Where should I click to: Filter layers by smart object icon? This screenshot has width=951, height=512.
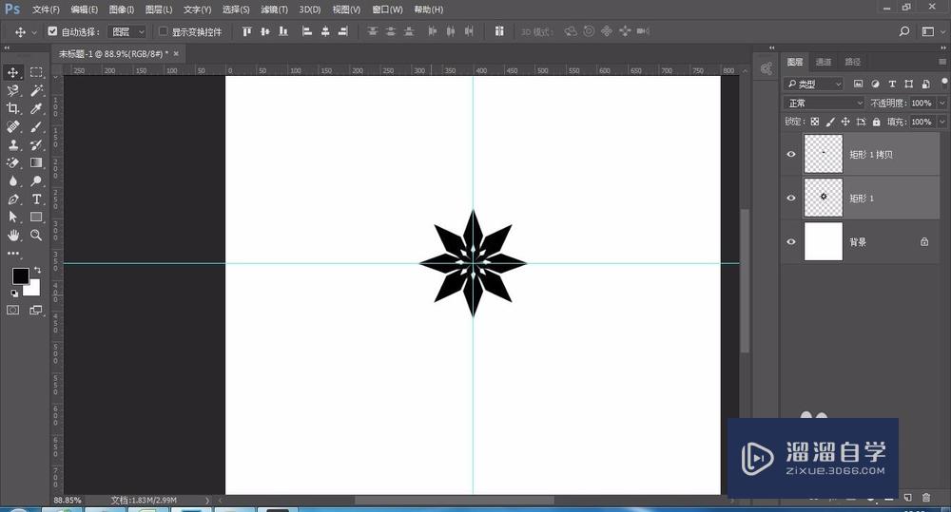tap(925, 84)
